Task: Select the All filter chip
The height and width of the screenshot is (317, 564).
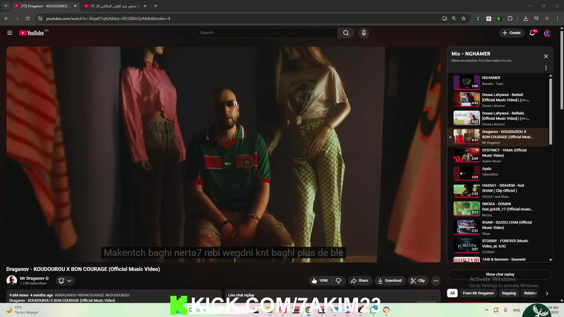Action: coord(452,293)
